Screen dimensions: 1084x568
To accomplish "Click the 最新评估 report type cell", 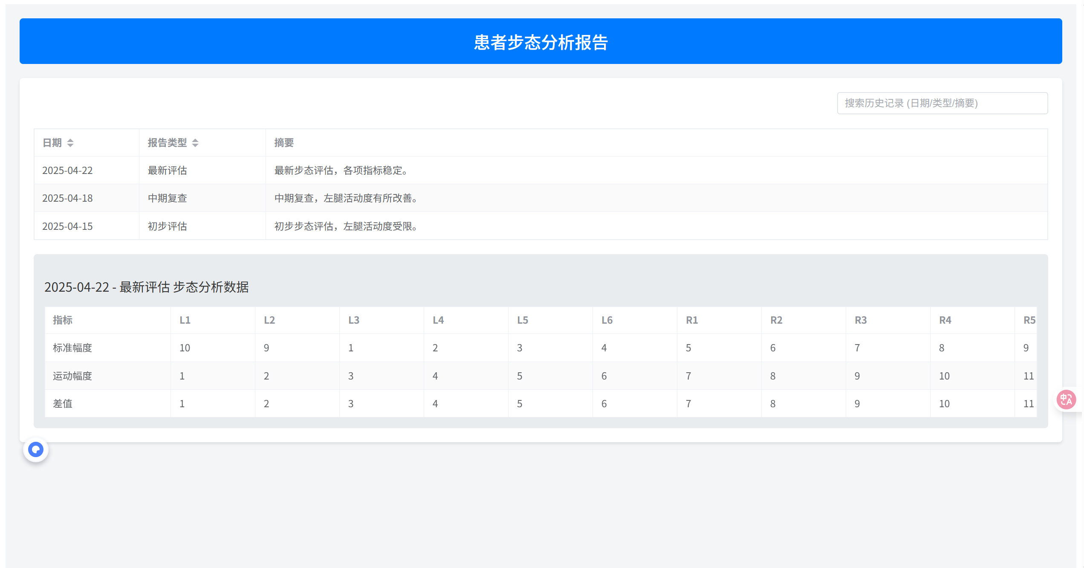I will pyautogui.click(x=168, y=171).
